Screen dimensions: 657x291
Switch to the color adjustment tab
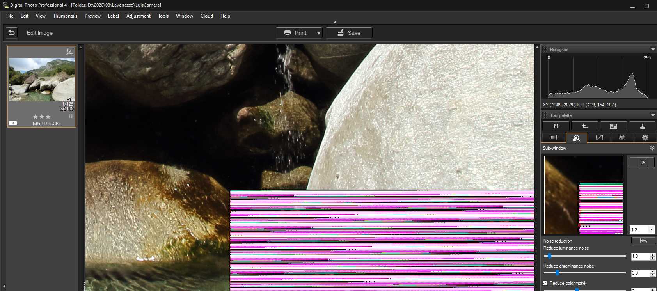tap(622, 138)
